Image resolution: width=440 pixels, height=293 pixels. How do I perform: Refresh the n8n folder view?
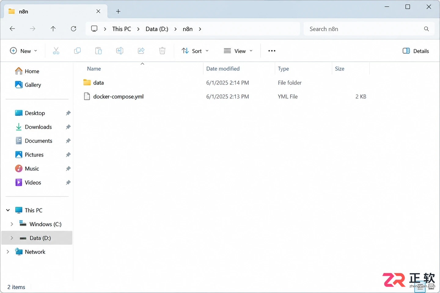point(74,29)
